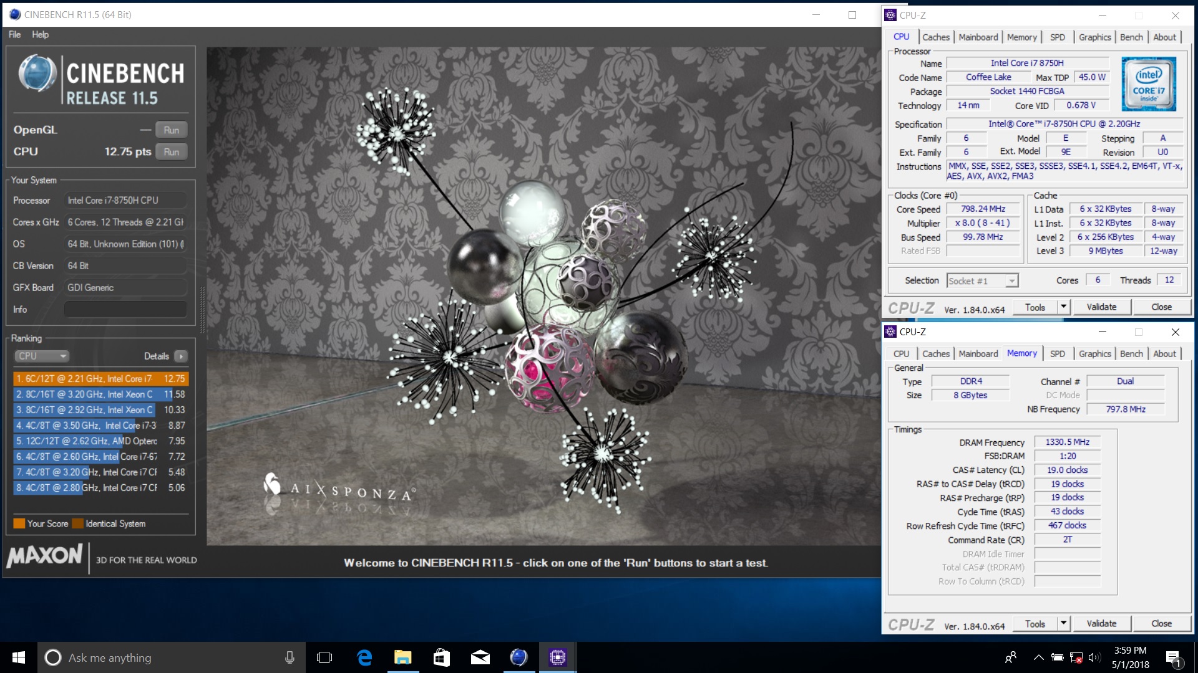This screenshot has width=1198, height=673.
Task: Click the battery status tray icon
Action: (x=1057, y=657)
